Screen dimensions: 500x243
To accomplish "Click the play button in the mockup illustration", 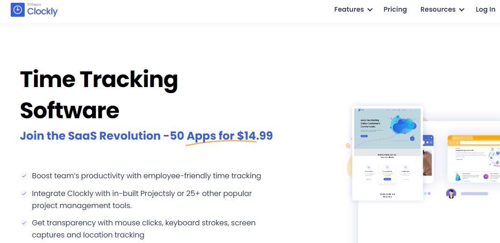I will tap(412, 138).
